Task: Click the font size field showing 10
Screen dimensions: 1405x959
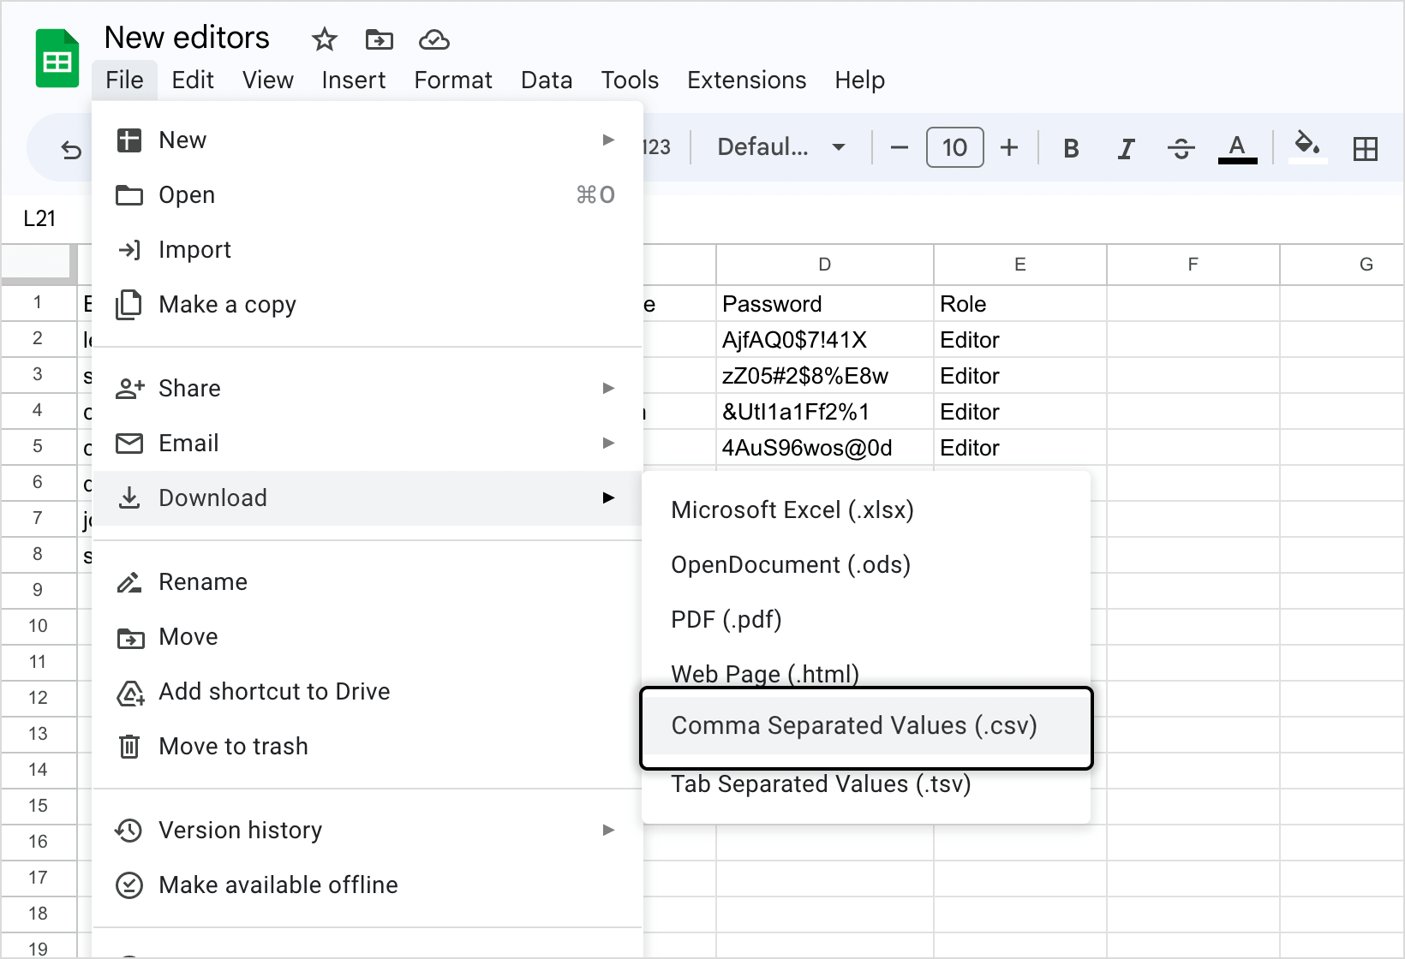Action: tap(954, 147)
